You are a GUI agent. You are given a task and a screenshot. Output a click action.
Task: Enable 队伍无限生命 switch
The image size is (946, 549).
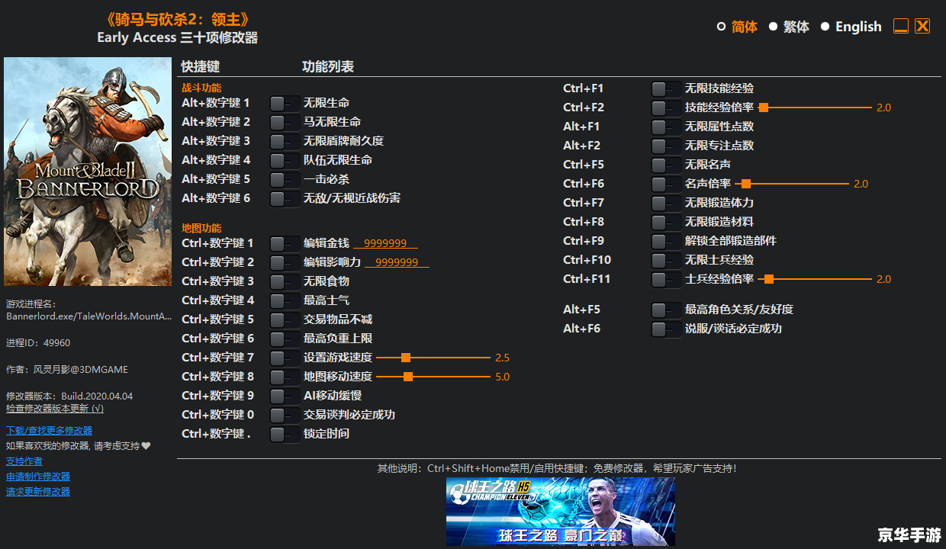[285, 160]
